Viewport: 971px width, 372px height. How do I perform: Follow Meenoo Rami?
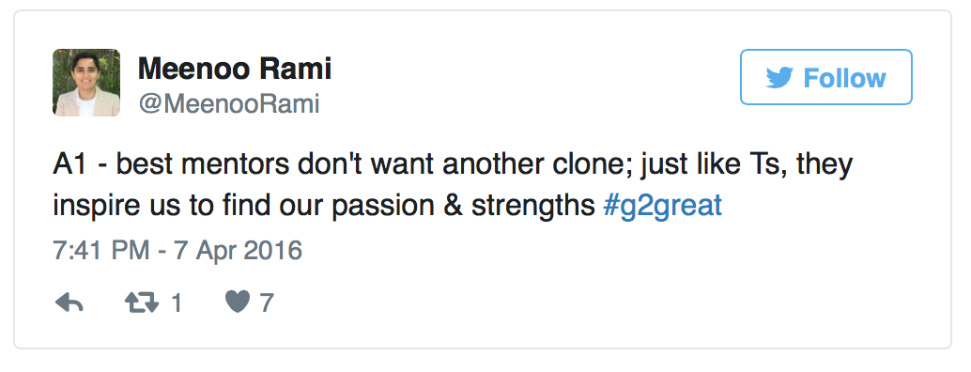click(826, 77)
